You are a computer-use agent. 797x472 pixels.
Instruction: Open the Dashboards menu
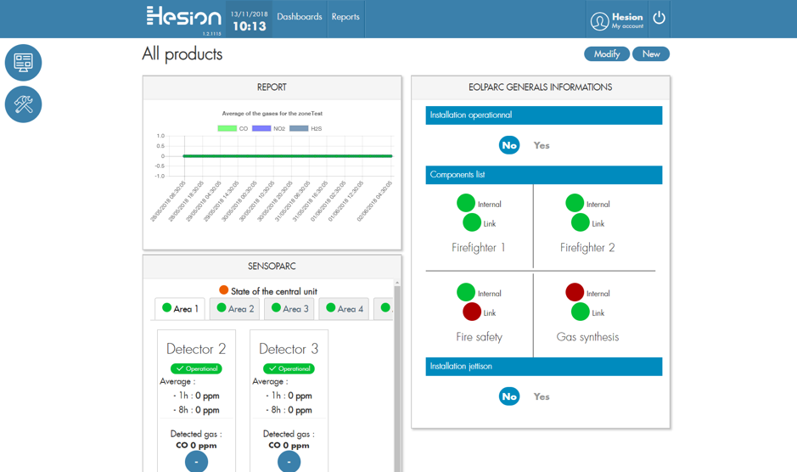(300, 17)
